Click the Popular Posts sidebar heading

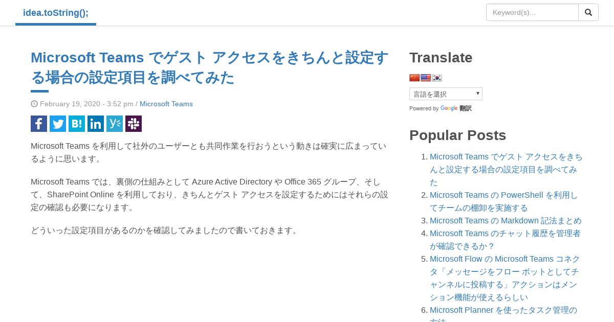457,135
